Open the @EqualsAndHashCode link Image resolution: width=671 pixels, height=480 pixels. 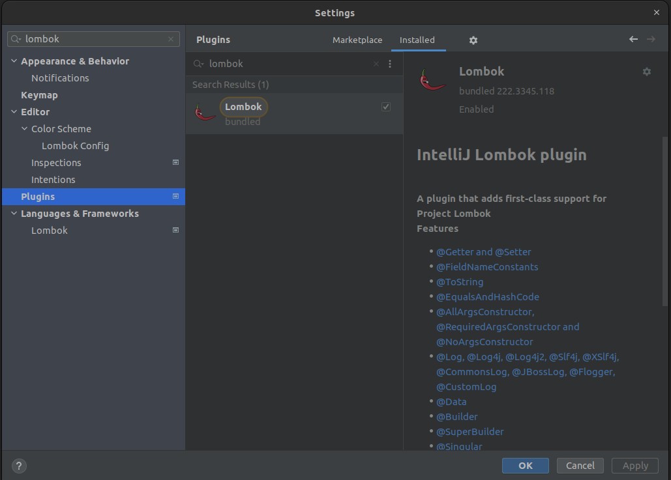point(487,297)
